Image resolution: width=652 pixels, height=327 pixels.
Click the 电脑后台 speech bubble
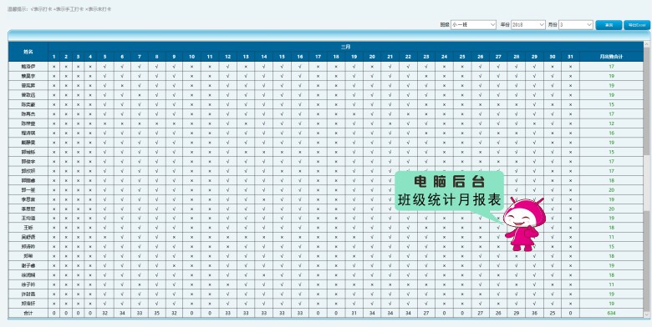(450, 191)
